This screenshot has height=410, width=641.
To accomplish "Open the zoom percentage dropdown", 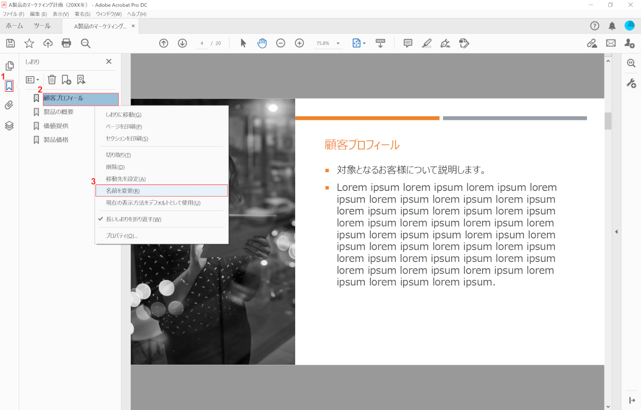I will [338, 44].
